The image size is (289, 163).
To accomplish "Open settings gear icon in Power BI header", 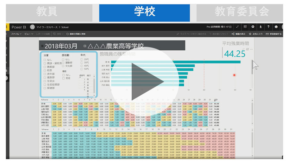I will pyautogui.click(x=253, y=27).
